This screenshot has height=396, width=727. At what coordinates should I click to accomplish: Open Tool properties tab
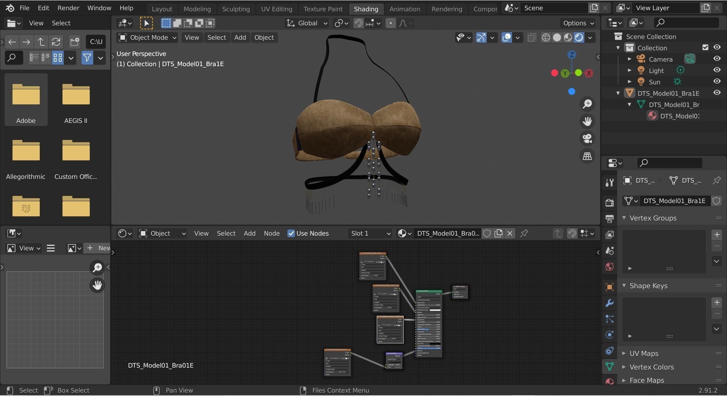tap(609, 183)
